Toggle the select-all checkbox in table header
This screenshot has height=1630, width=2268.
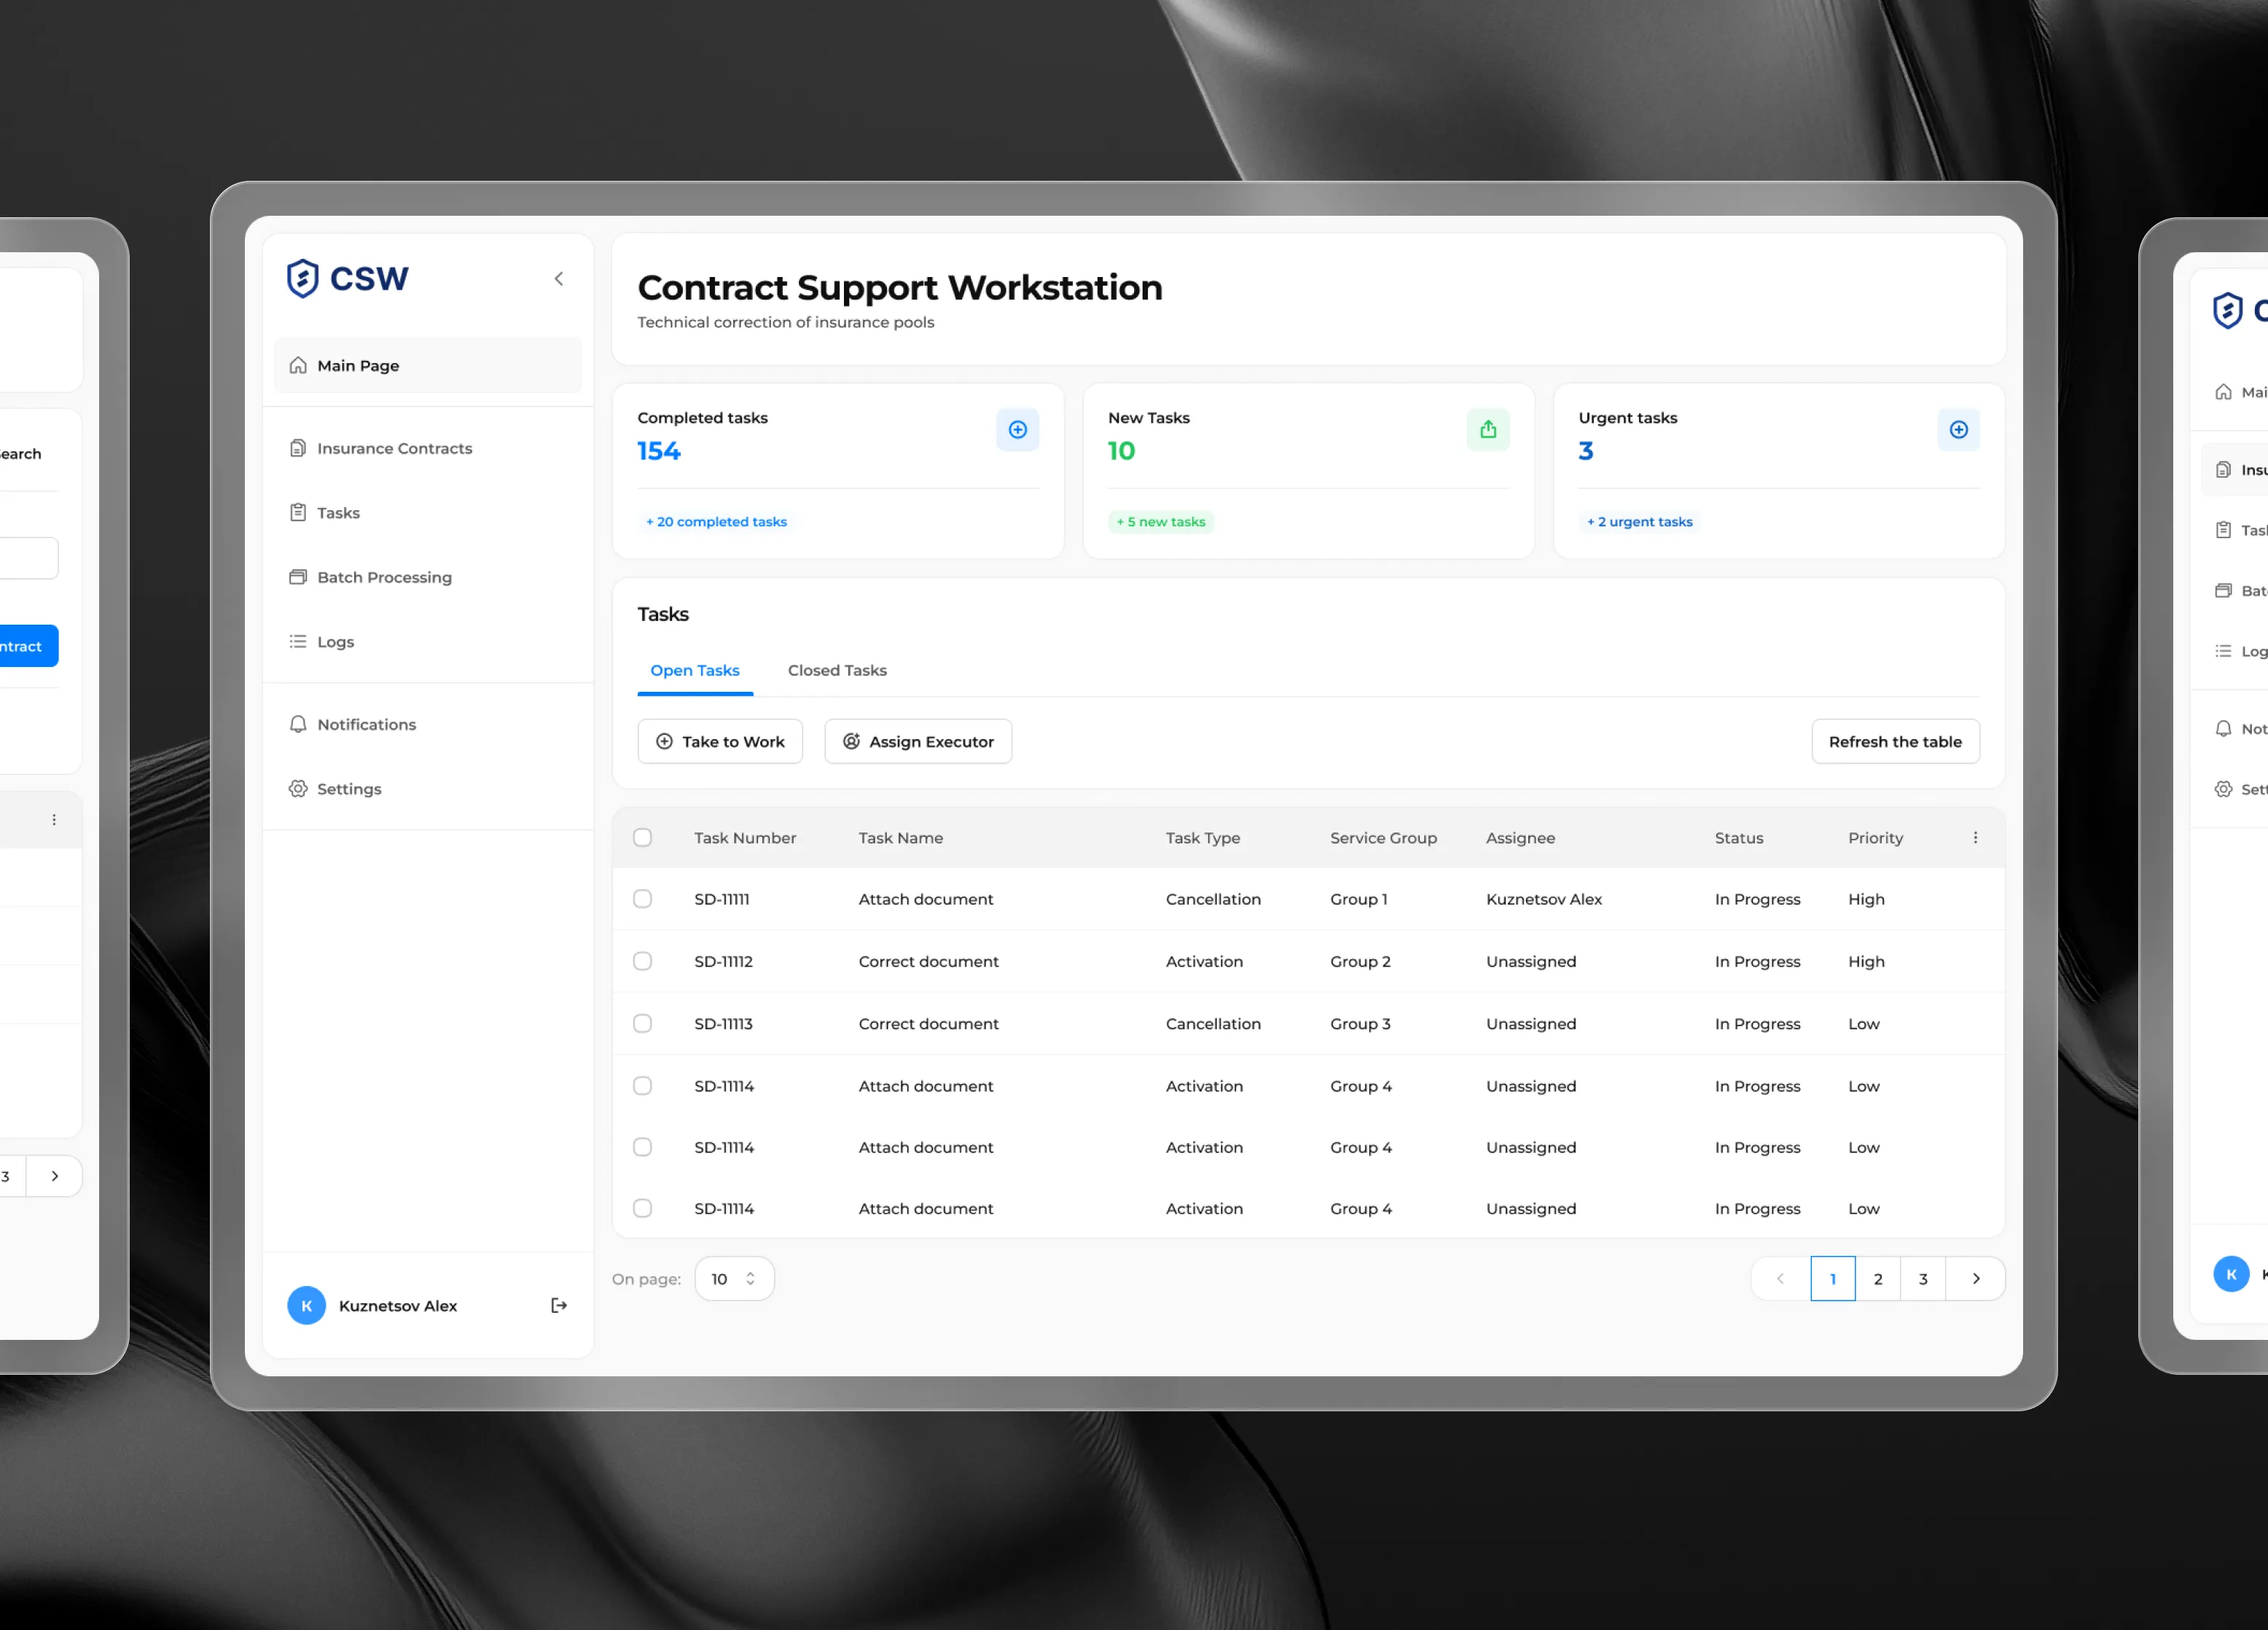click(642, 837)
